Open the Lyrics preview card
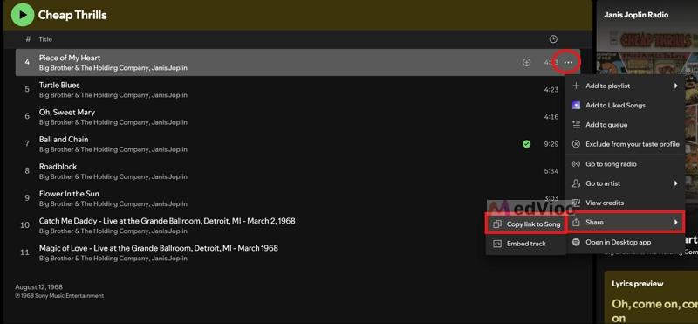The width and height of the screenshot is (698, 324). coord(651,297)
